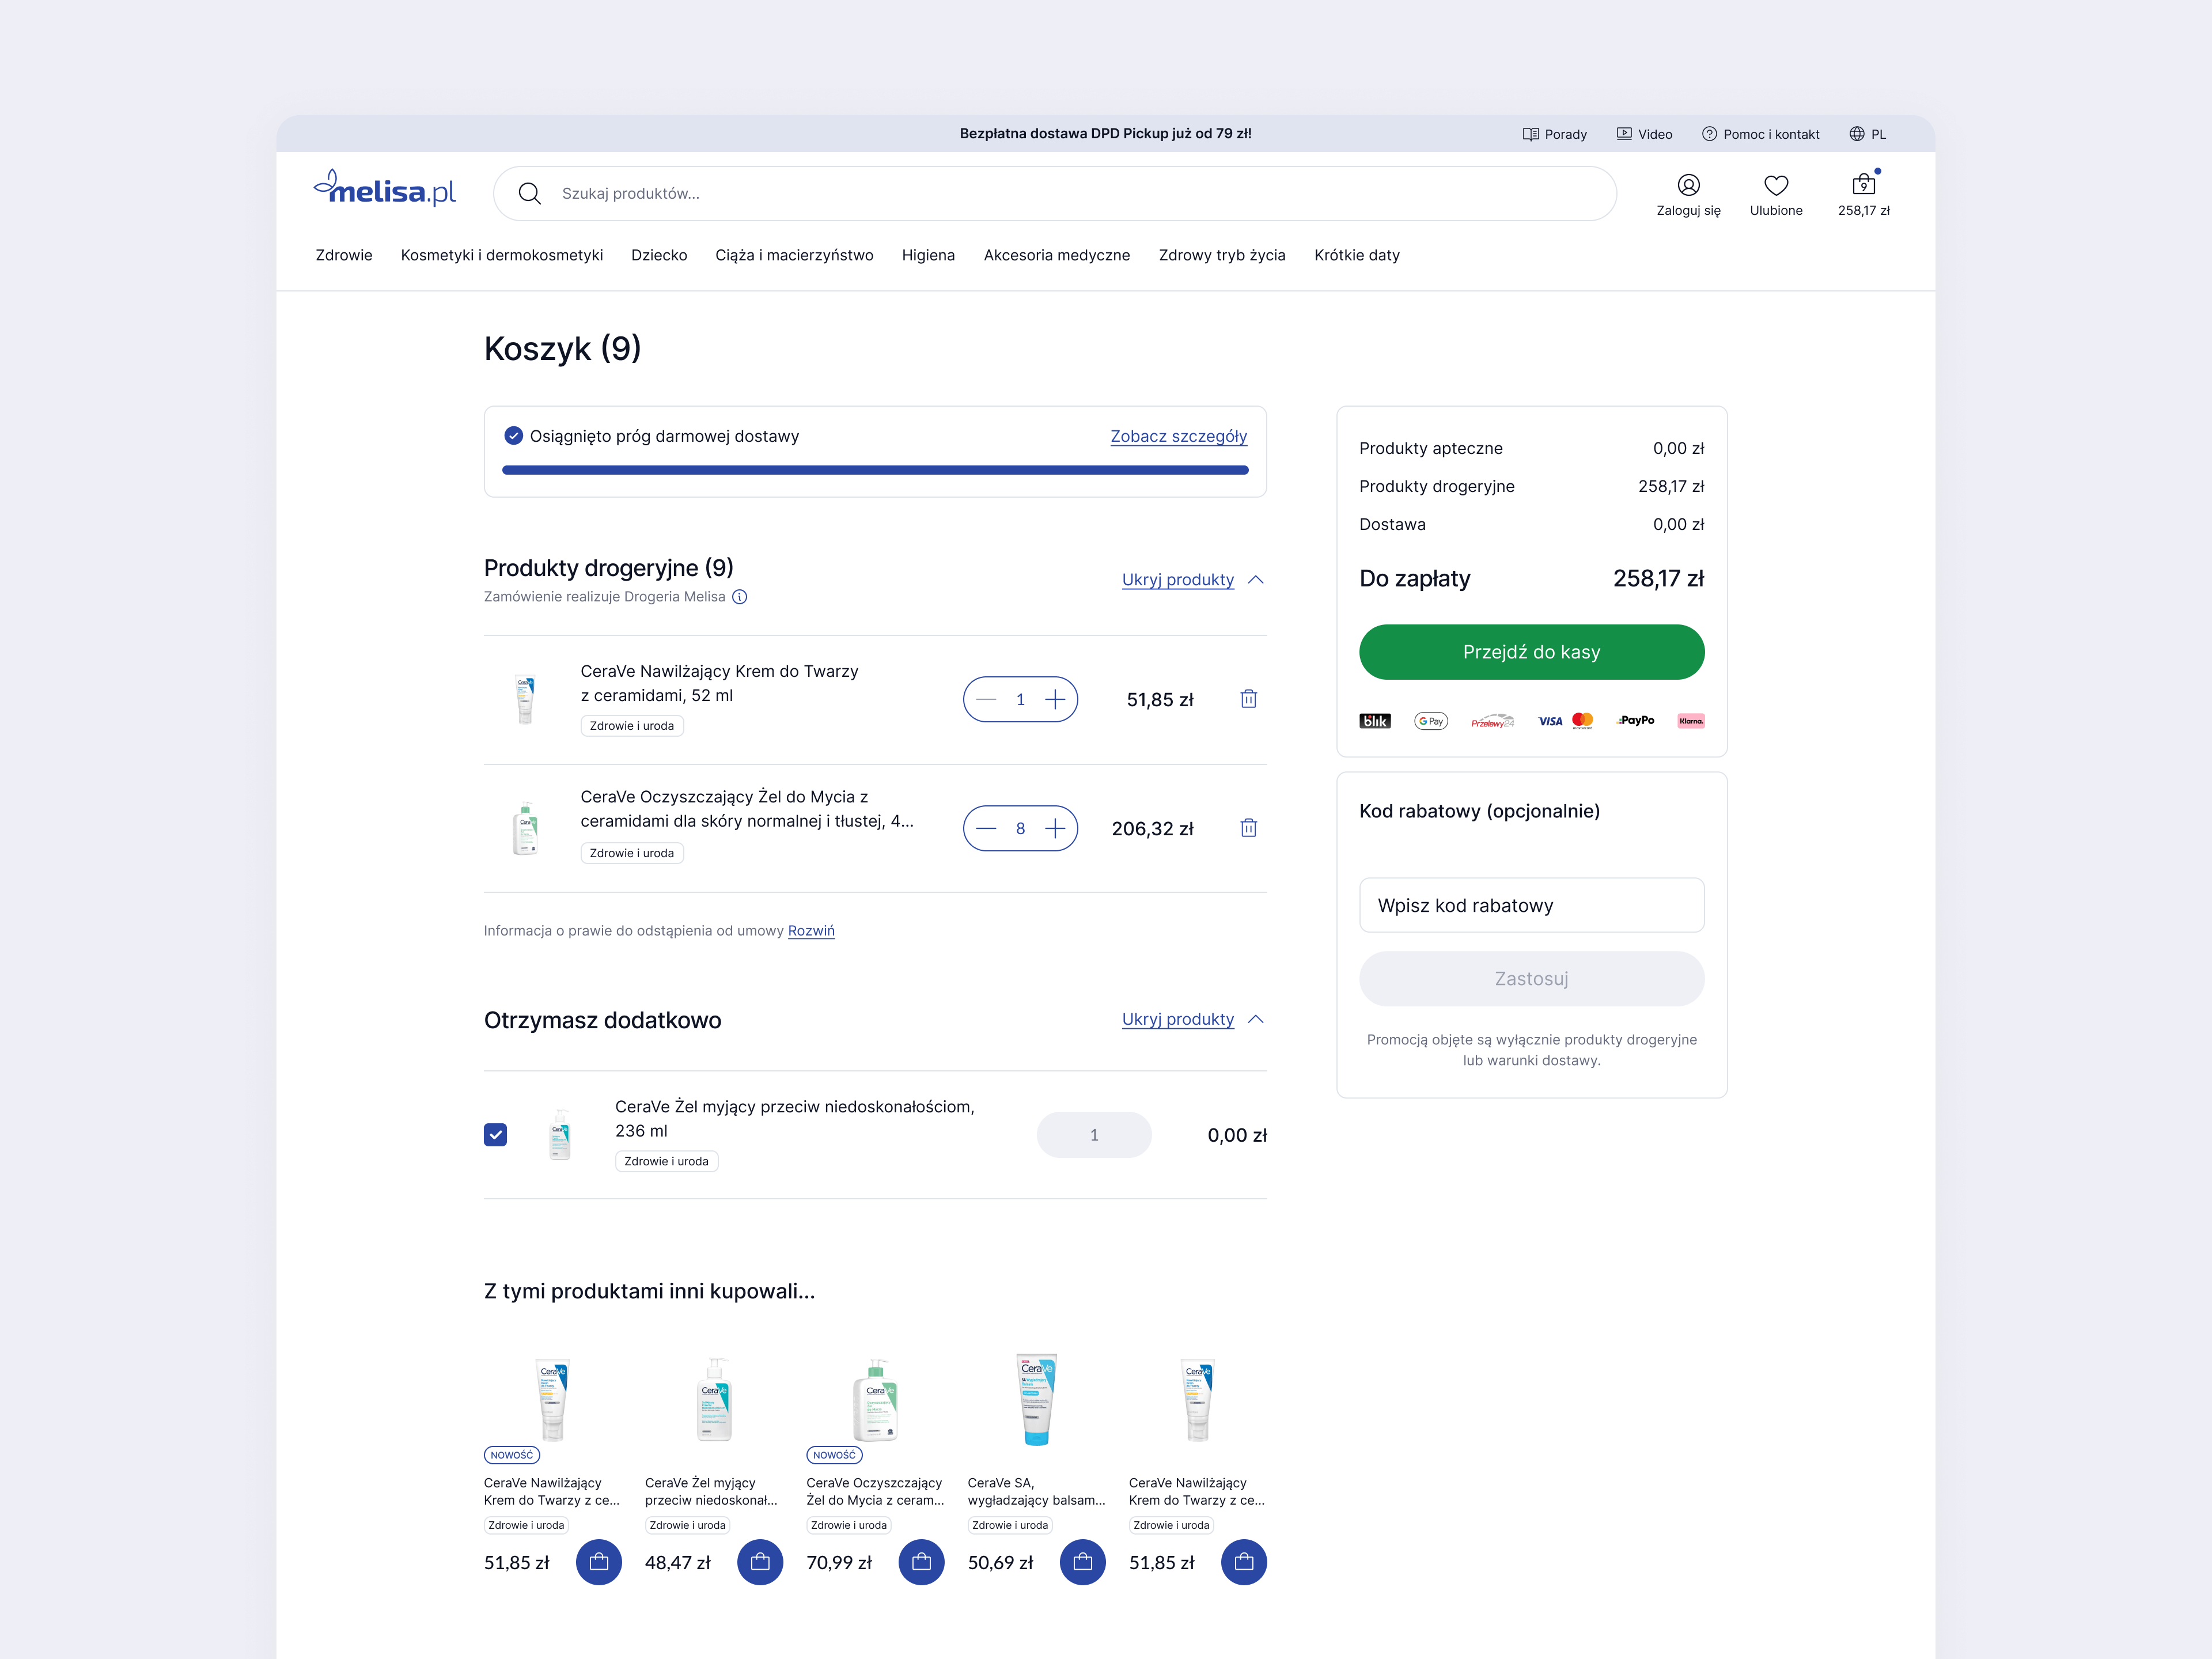Viewport: 2212px width, 1659px height.
Task: Click the cart icon showing 258,17 zł
Action: click(x=1863, y=186)
